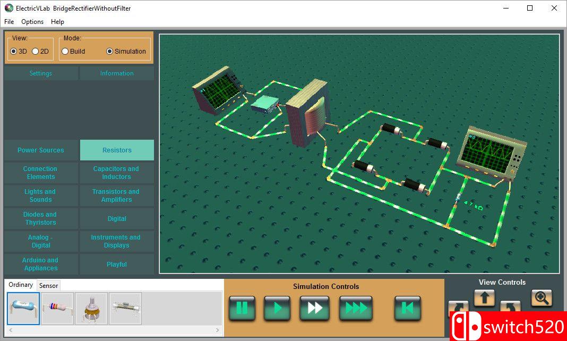This screenshot has width=567, height=341.
Task: Click the up arrow view control
Action: 484,298
